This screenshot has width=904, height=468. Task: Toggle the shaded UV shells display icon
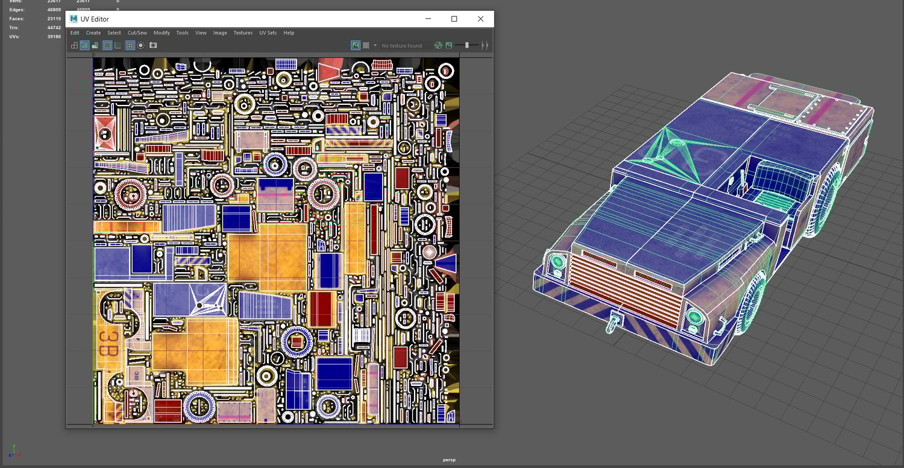tap(85, 45)
